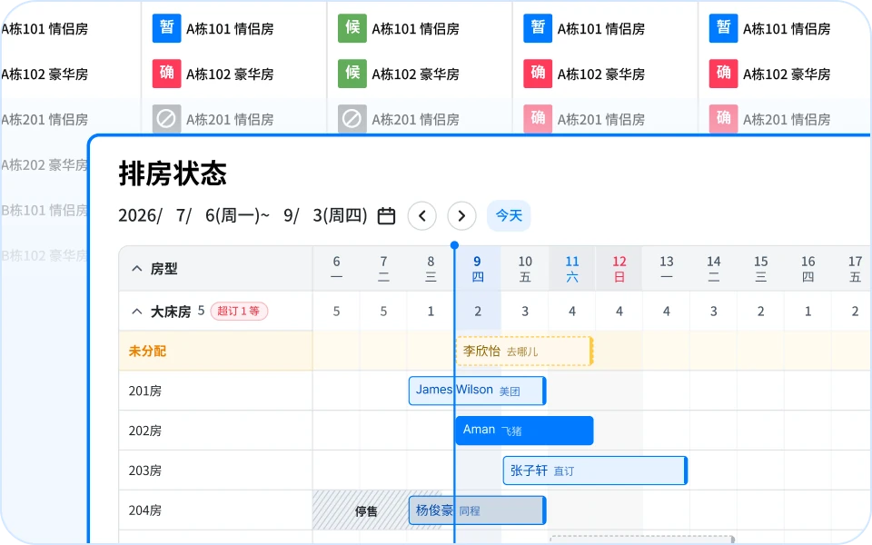Click availability count 2 under date 9
872x545 pixels.
[x=478, y=312]
